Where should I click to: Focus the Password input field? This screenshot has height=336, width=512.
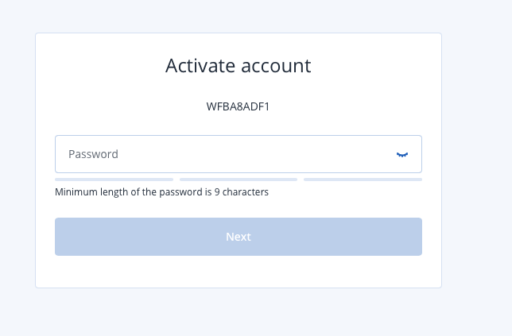(x=239, y=154)
